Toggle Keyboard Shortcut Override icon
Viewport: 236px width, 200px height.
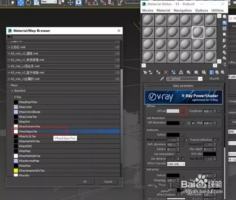[x=78, y=2]
